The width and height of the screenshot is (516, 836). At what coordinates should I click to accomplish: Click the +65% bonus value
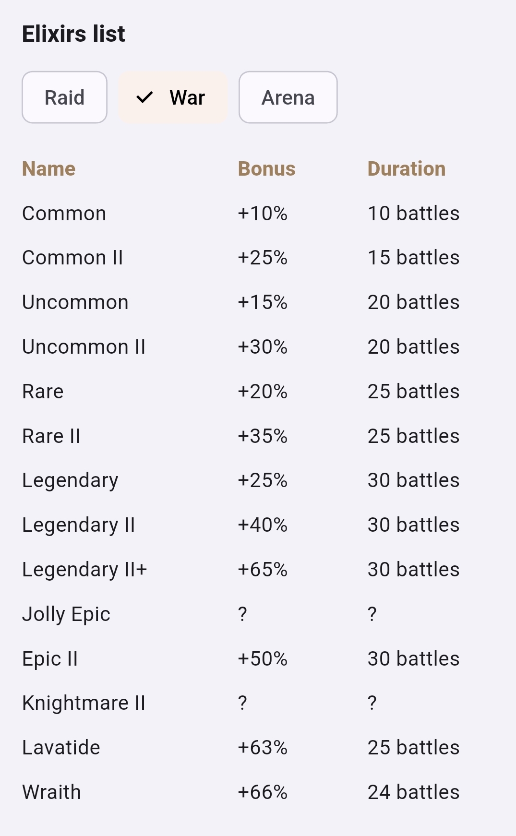tap(262, 570)
